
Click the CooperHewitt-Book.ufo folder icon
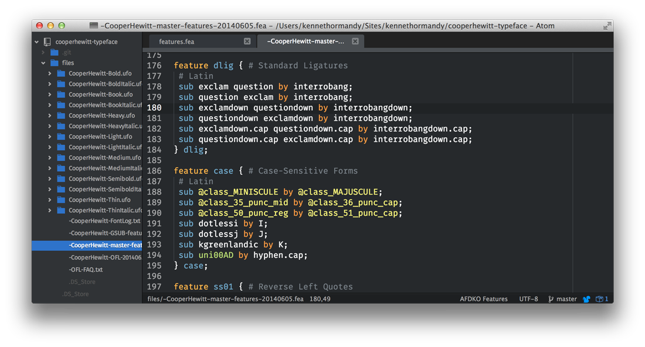point(61,94)
